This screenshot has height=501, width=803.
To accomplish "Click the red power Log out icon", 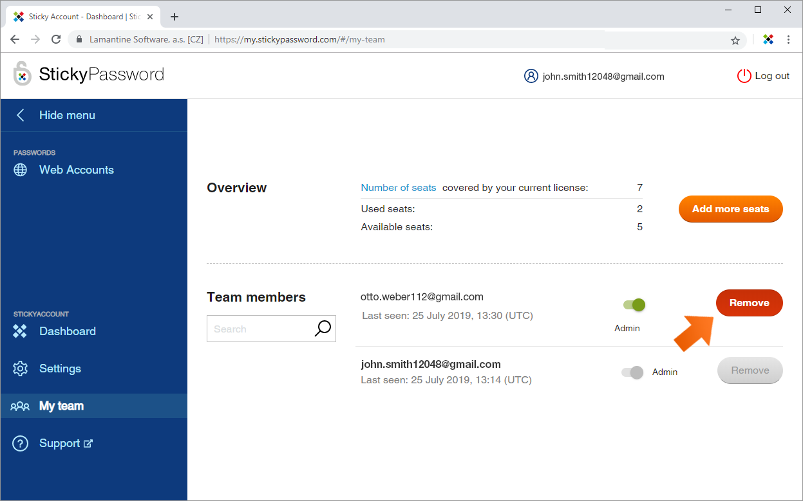I will (744, 76).
